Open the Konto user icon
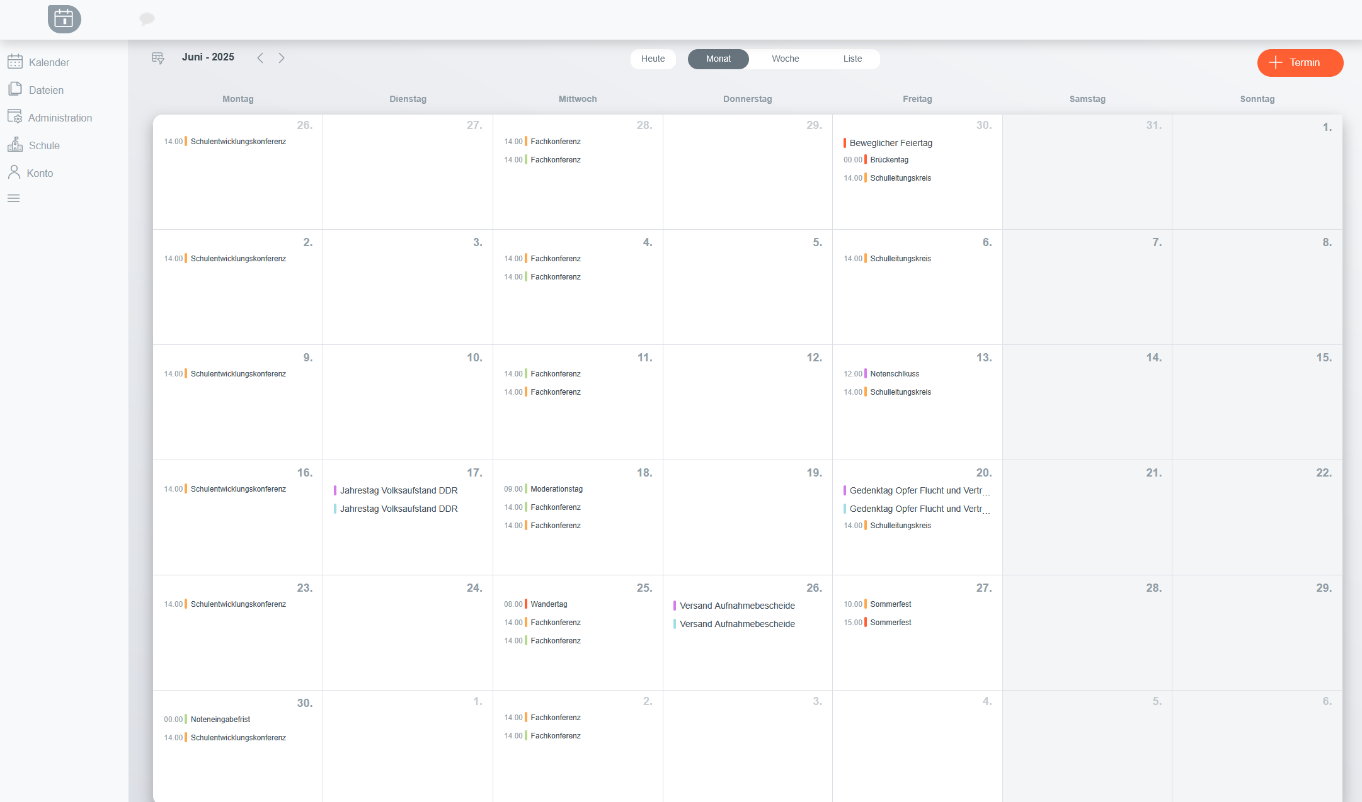 (14, 172)
